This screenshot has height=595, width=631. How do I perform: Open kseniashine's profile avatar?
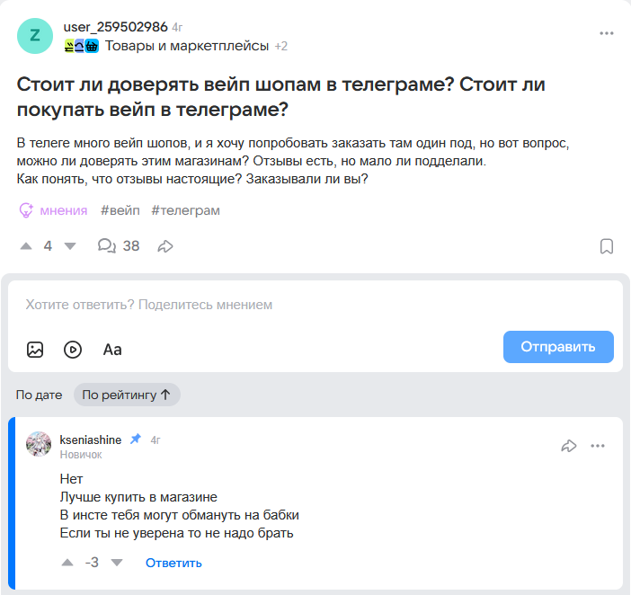[x=39, y=444]
